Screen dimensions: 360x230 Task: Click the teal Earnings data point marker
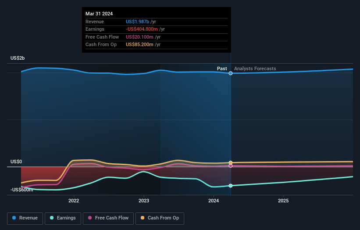[231, 186]
